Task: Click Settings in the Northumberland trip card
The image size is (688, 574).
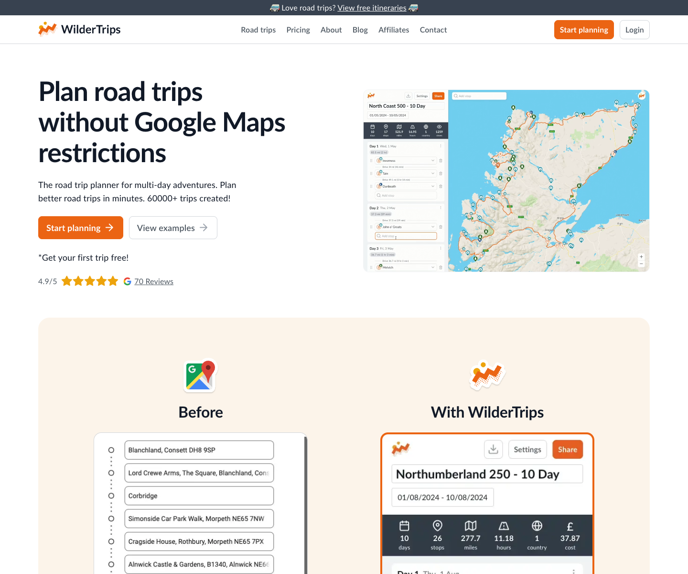Action: (527, 449)
